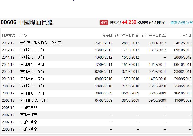Open the 最新派息公布 link

pyautogui.click(x=182, y=23)
